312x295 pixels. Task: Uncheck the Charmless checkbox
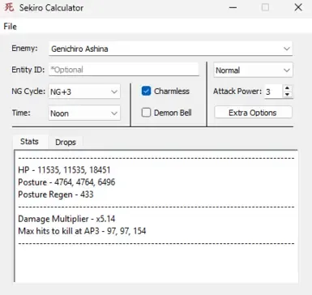[x=146, y=91]
